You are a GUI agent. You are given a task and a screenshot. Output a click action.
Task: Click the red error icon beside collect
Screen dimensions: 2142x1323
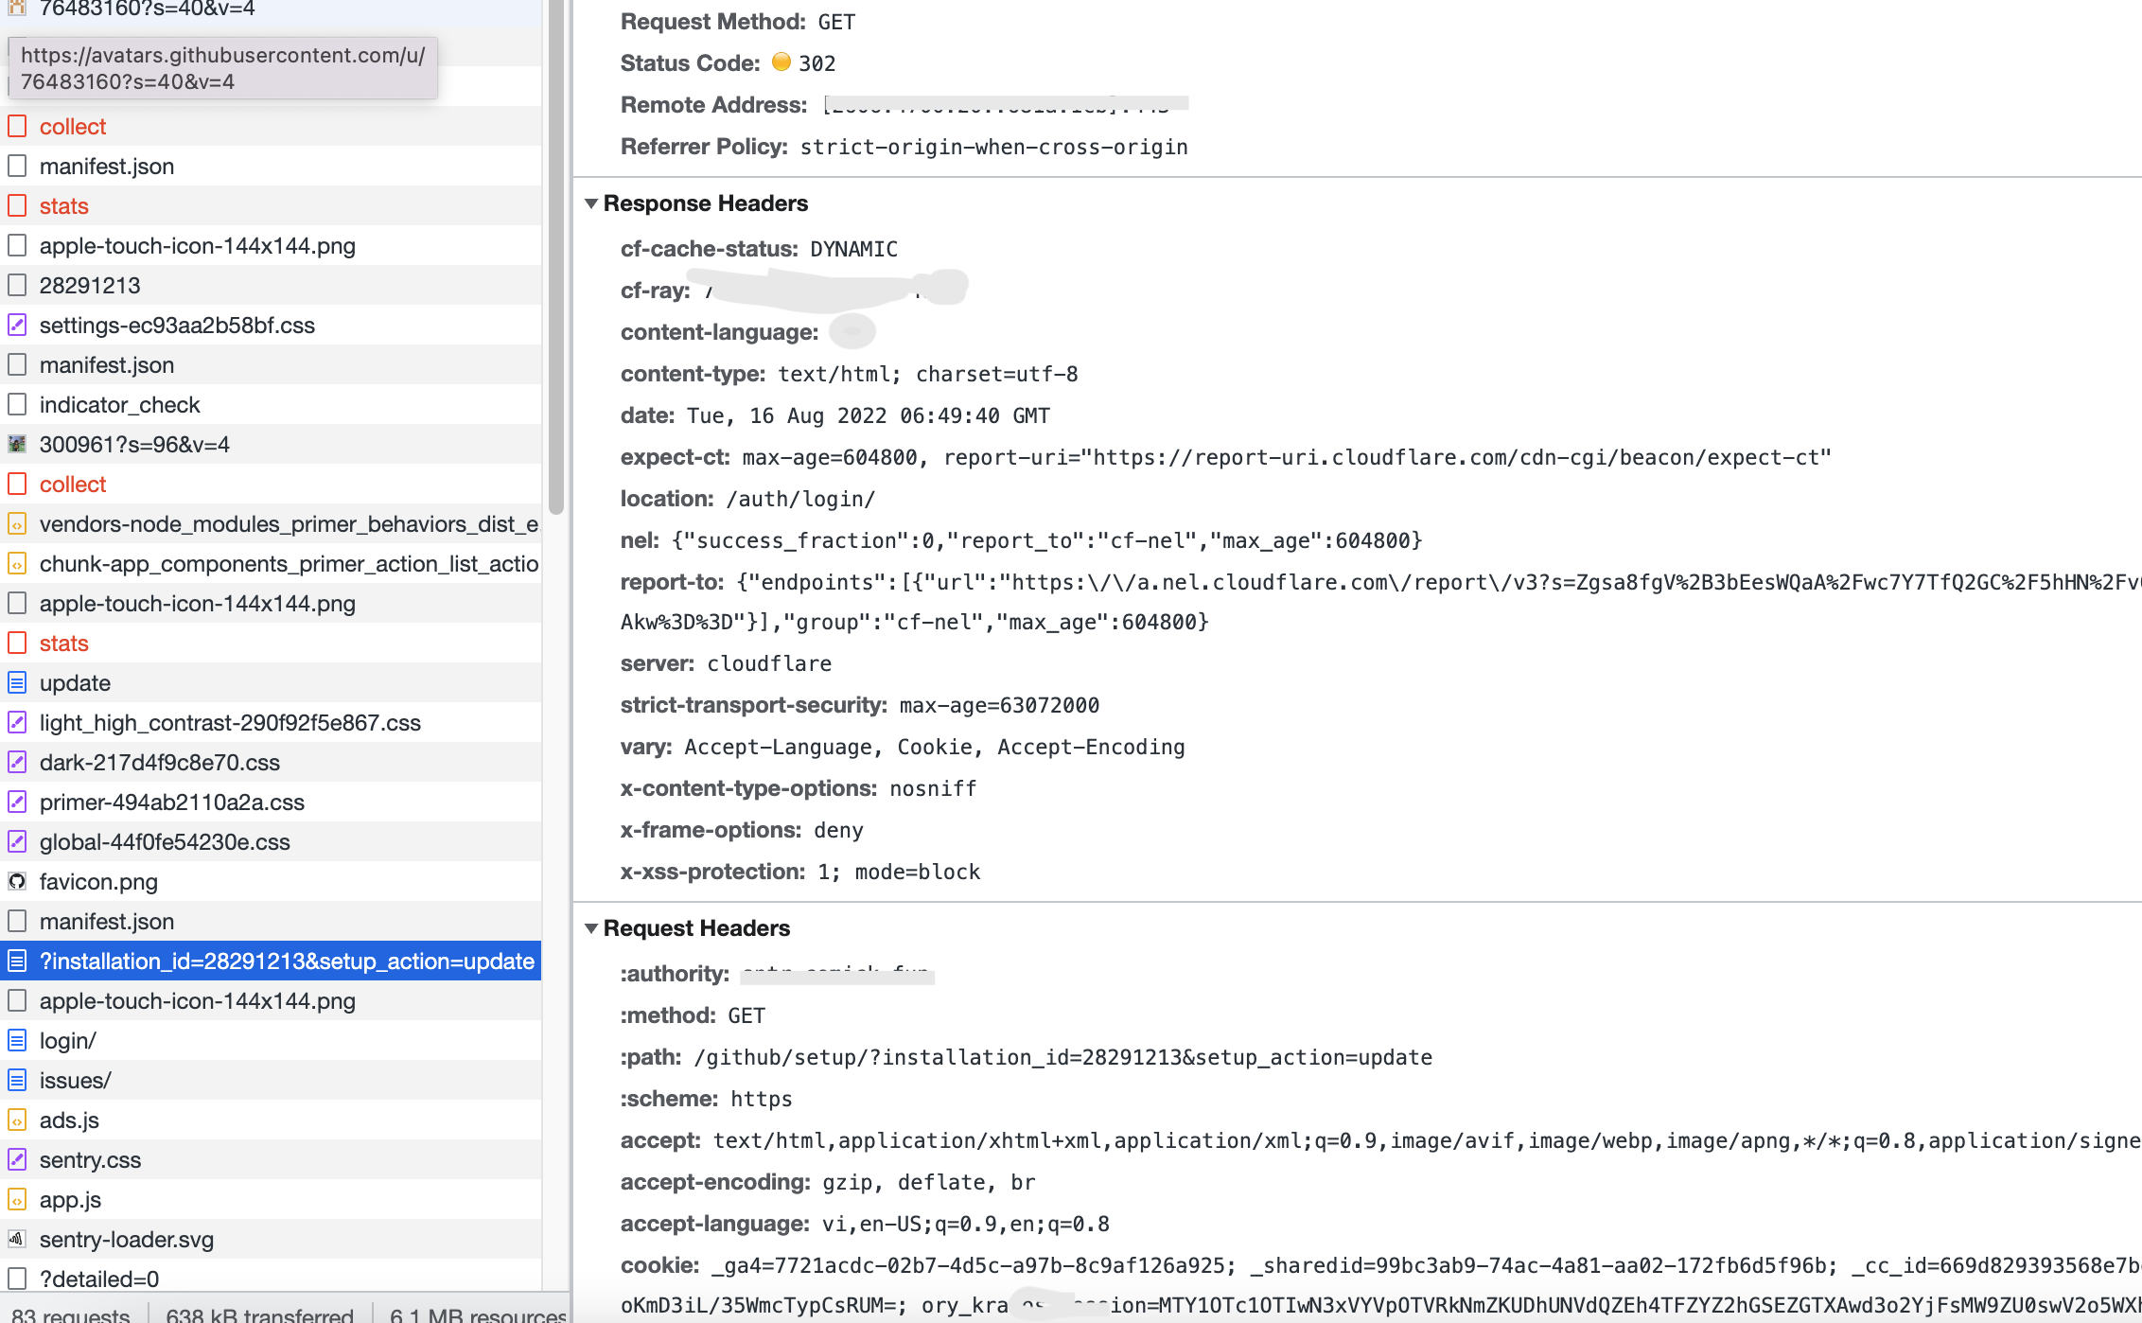coord(17,126)
